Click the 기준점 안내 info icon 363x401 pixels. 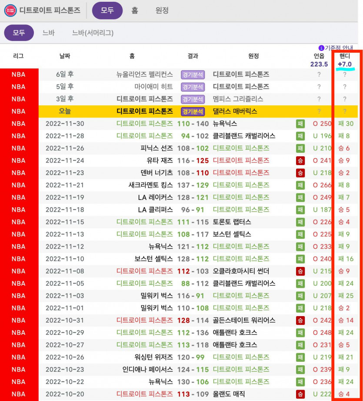pos(321,48)
